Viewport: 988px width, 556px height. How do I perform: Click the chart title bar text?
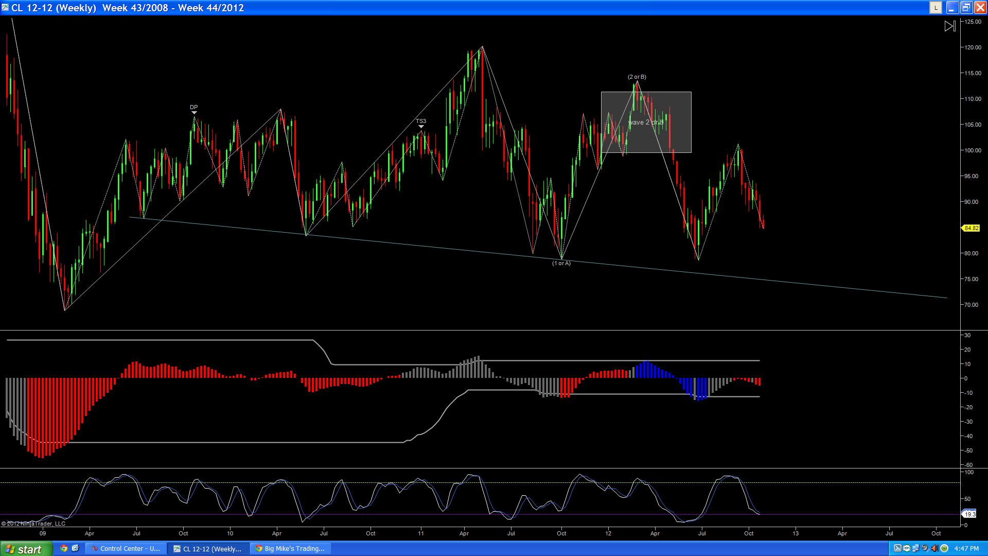(128, 8)
